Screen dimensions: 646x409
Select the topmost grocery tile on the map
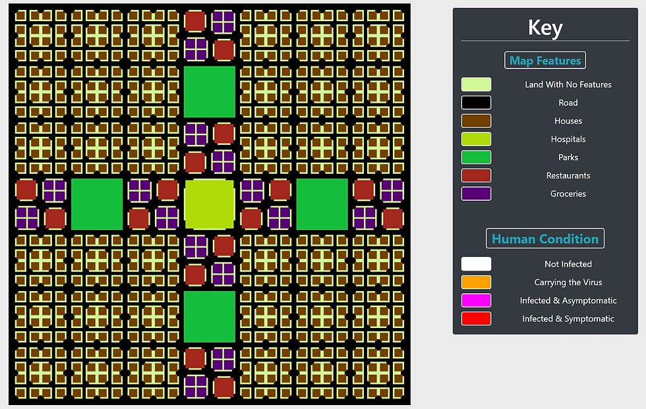pos(223,22)
